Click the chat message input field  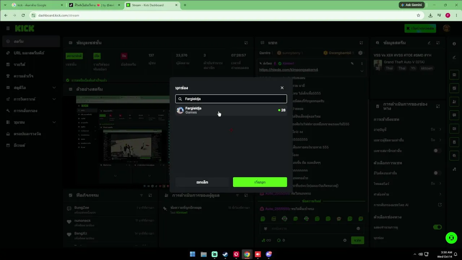(x=311, y=228)
